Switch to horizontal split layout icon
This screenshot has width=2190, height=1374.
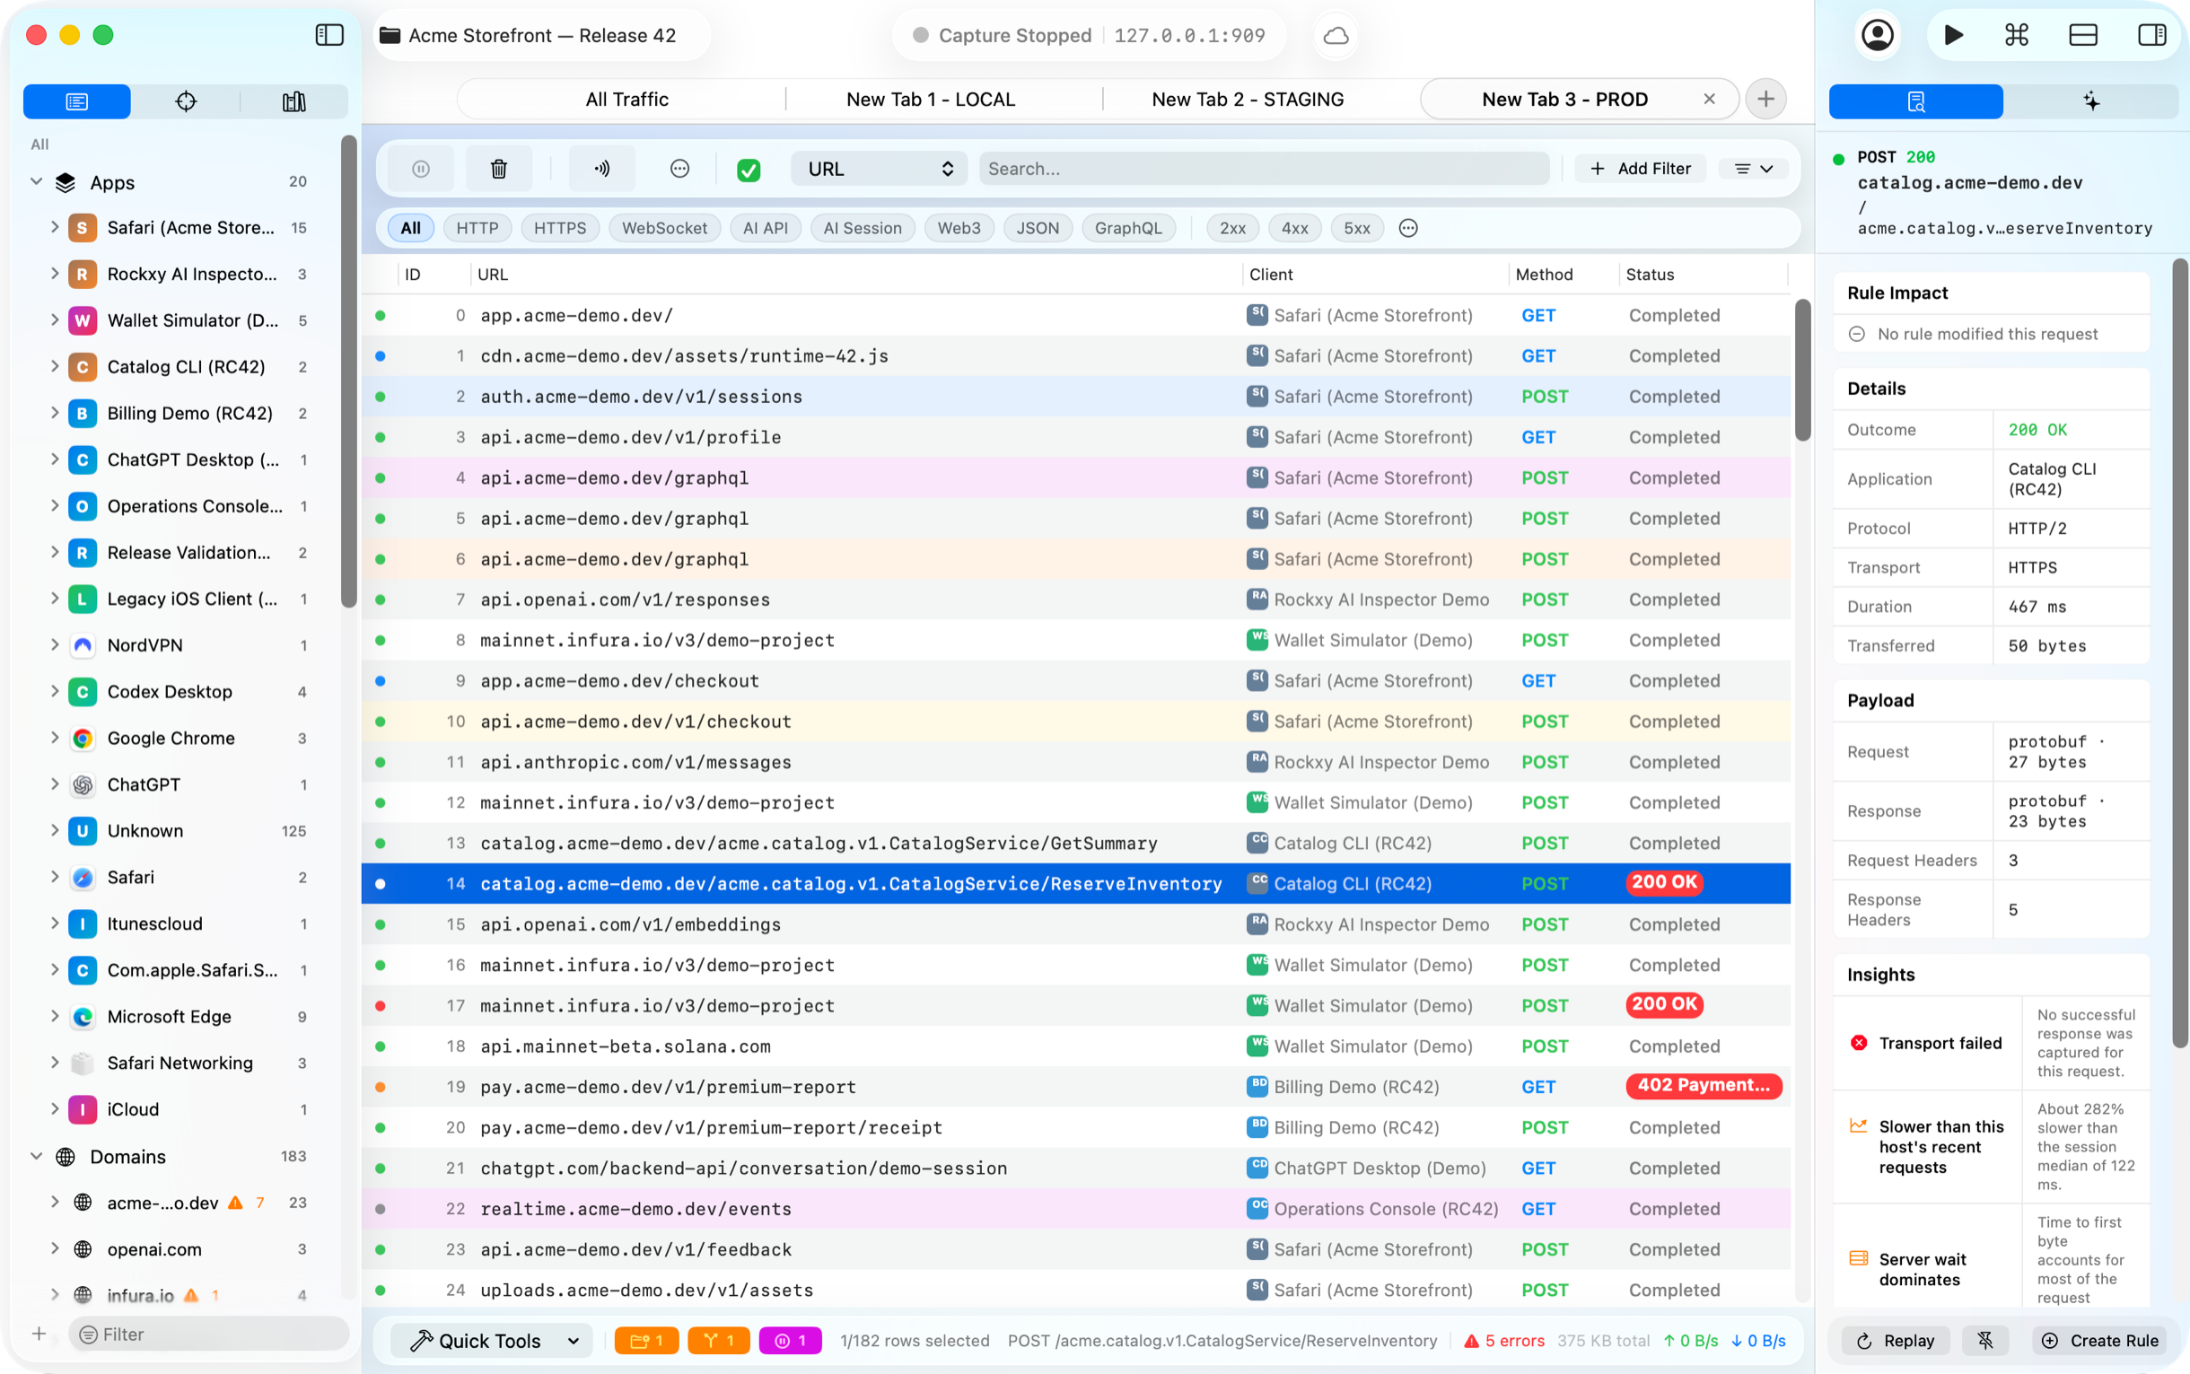2083,35
